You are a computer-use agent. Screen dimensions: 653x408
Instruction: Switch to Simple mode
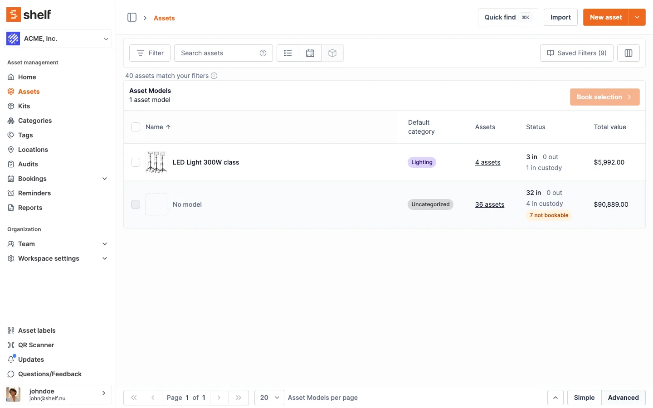coord(584,398)
